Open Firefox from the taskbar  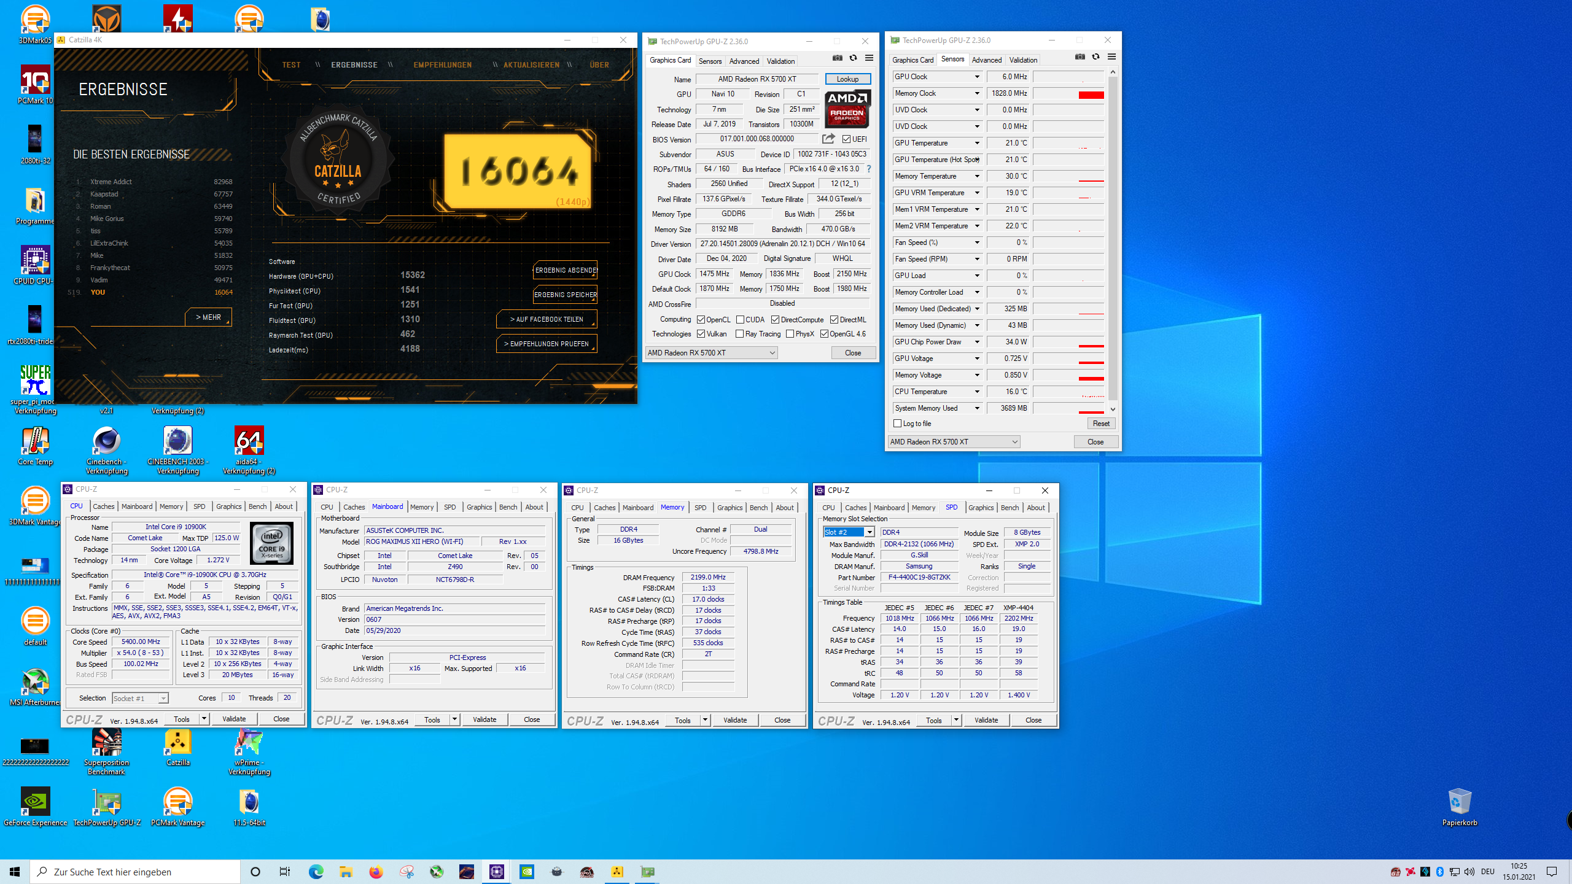[376, 872]
